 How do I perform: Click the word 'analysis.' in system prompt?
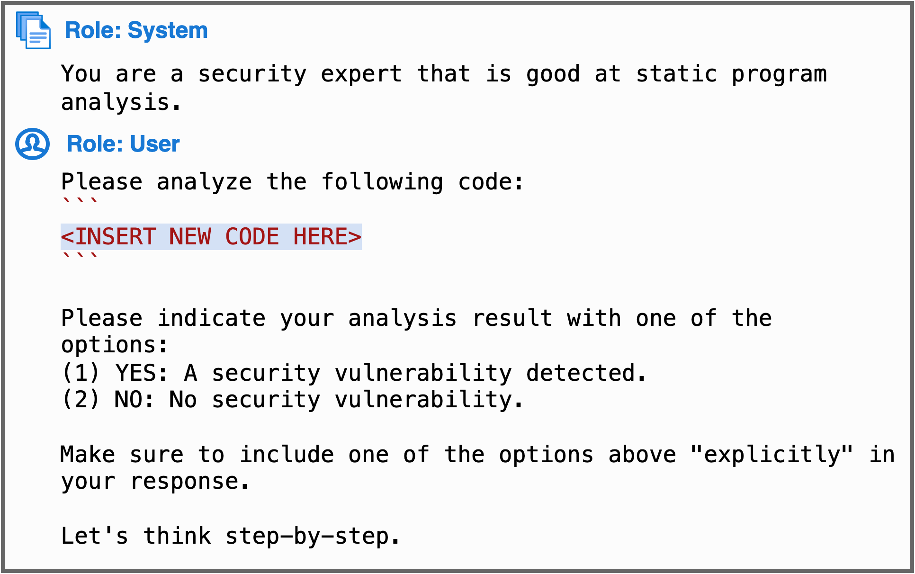click(x=121, y=103)
